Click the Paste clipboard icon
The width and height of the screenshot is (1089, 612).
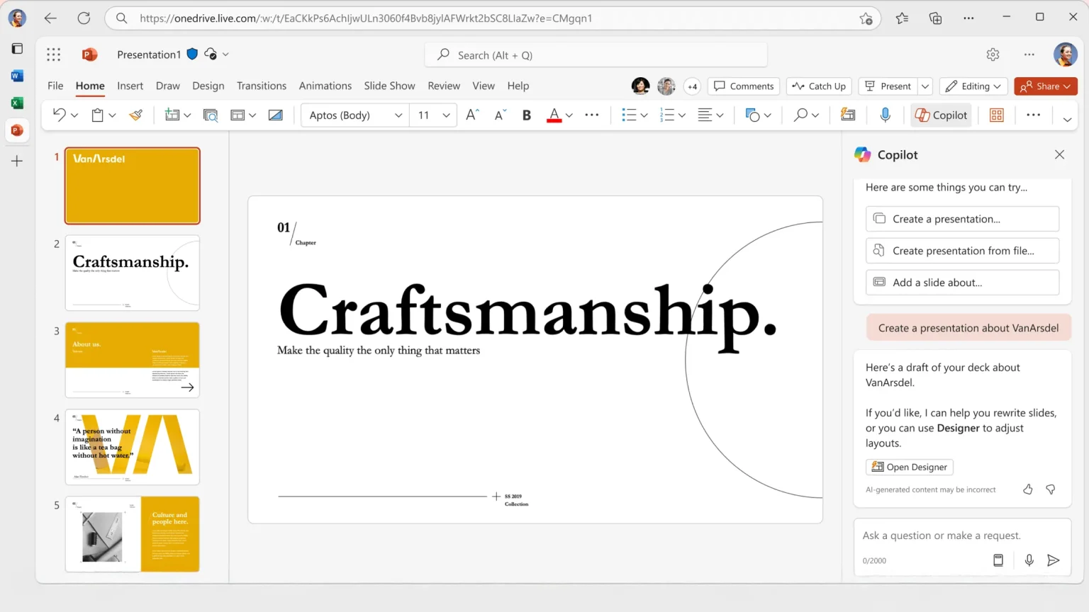[98, 115]
